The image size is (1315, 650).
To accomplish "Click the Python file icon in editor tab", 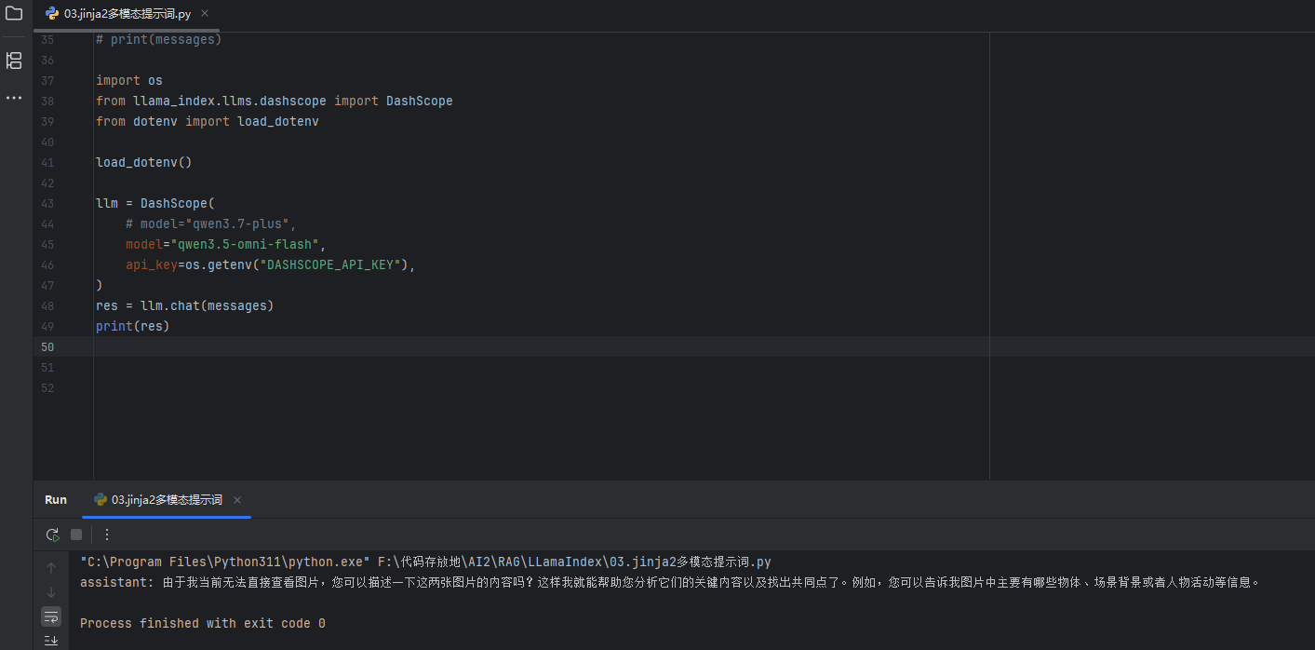I will [52, 14].
